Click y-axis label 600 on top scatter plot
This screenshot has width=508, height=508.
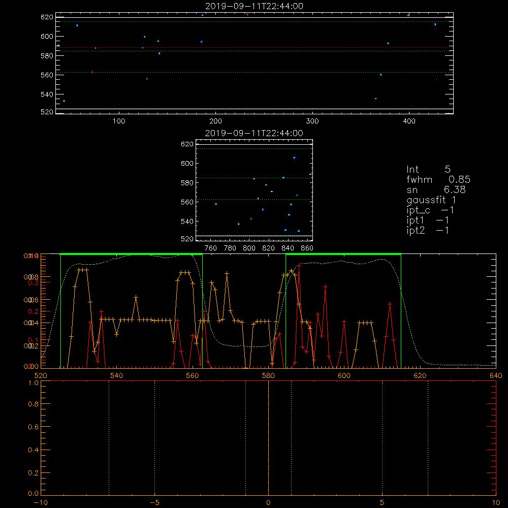(x=47, y=36)
